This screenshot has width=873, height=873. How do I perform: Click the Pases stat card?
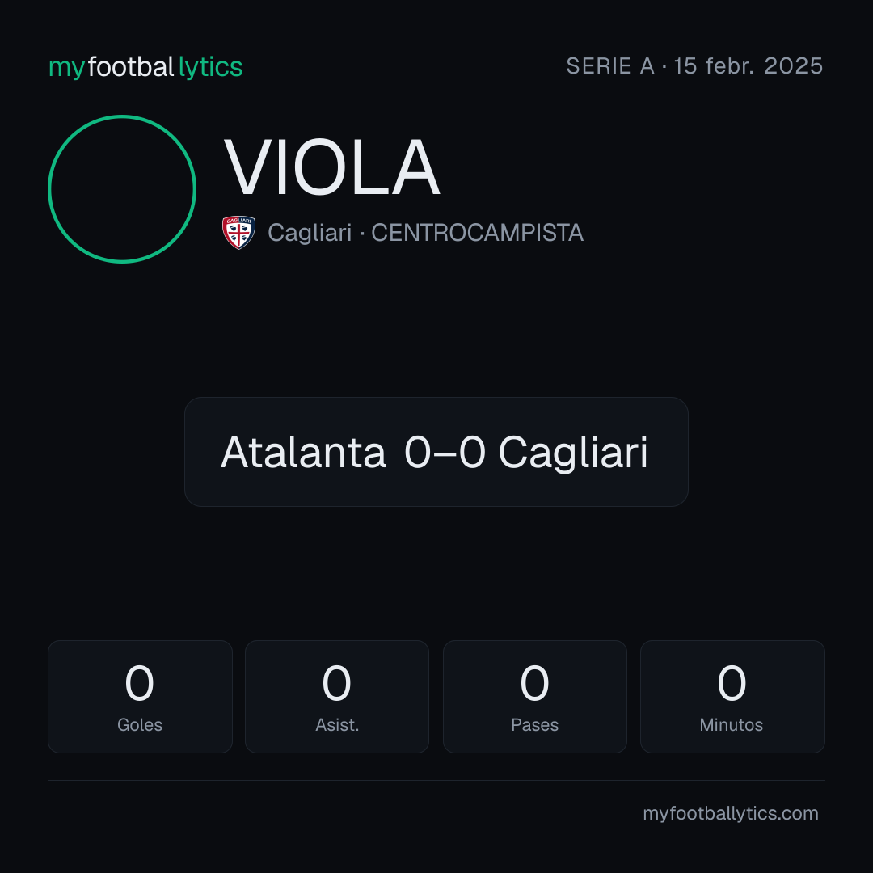(x=535, y=697)
